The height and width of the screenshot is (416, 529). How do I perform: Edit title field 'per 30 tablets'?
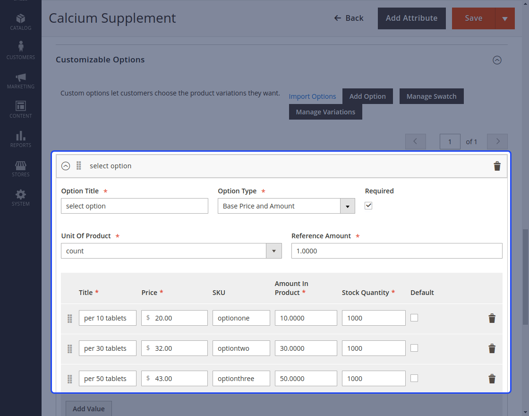107,348
